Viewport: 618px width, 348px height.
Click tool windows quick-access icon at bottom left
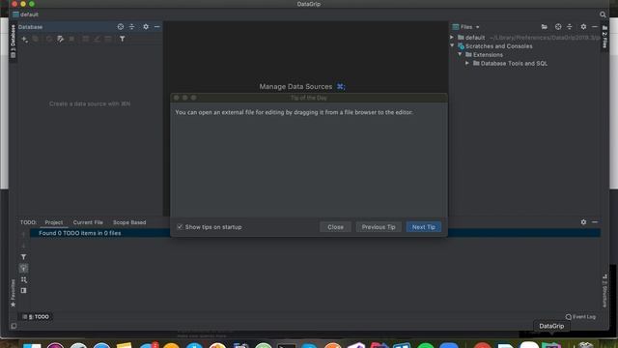point(14,327)
